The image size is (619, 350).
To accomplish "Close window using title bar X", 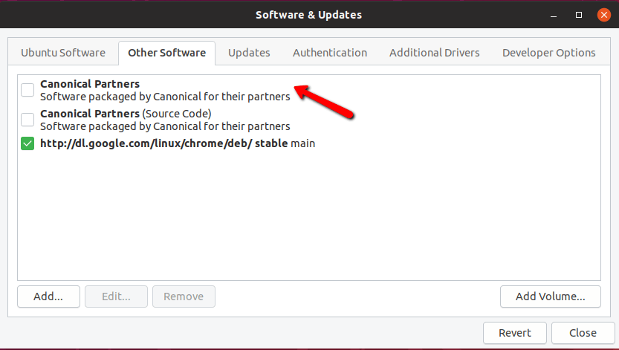I will click(603, 15).
